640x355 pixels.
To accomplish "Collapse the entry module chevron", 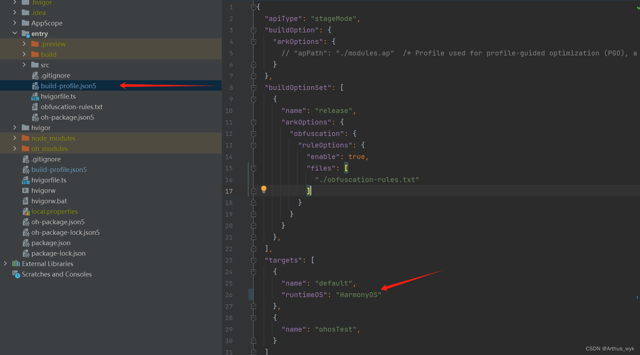I will coord(15,33).
